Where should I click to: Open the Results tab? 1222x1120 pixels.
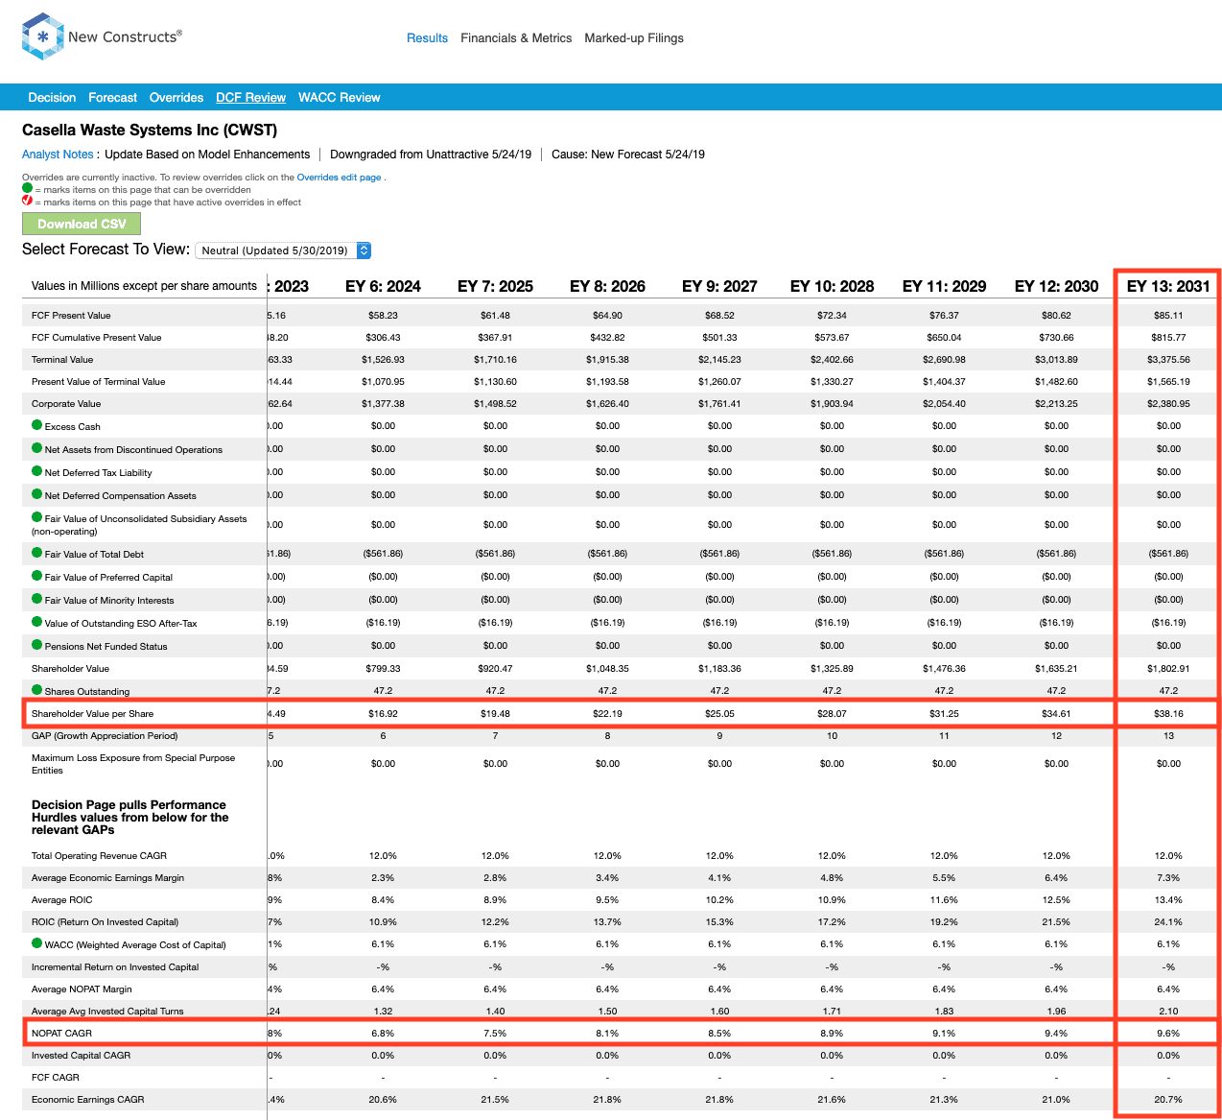(x=427, y=38)
